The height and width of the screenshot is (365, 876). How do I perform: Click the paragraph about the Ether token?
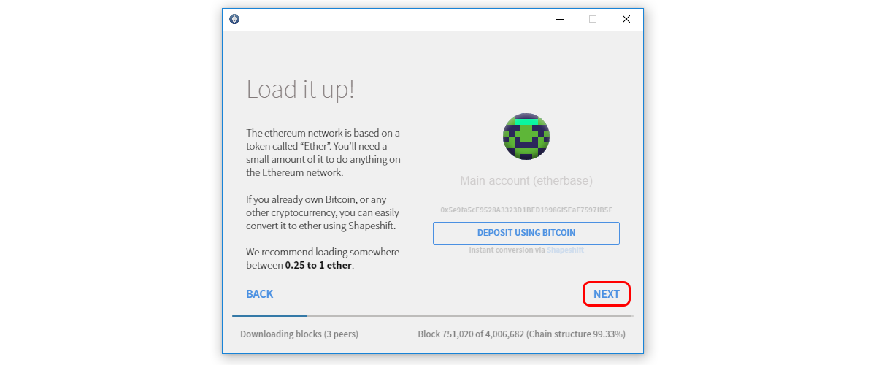[x=323, y=153]
